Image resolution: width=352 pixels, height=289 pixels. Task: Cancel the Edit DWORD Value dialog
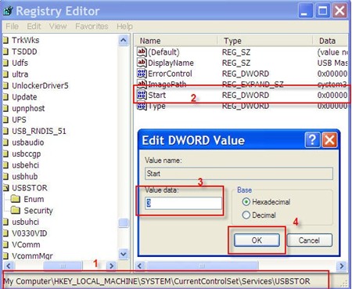[309, 240]
